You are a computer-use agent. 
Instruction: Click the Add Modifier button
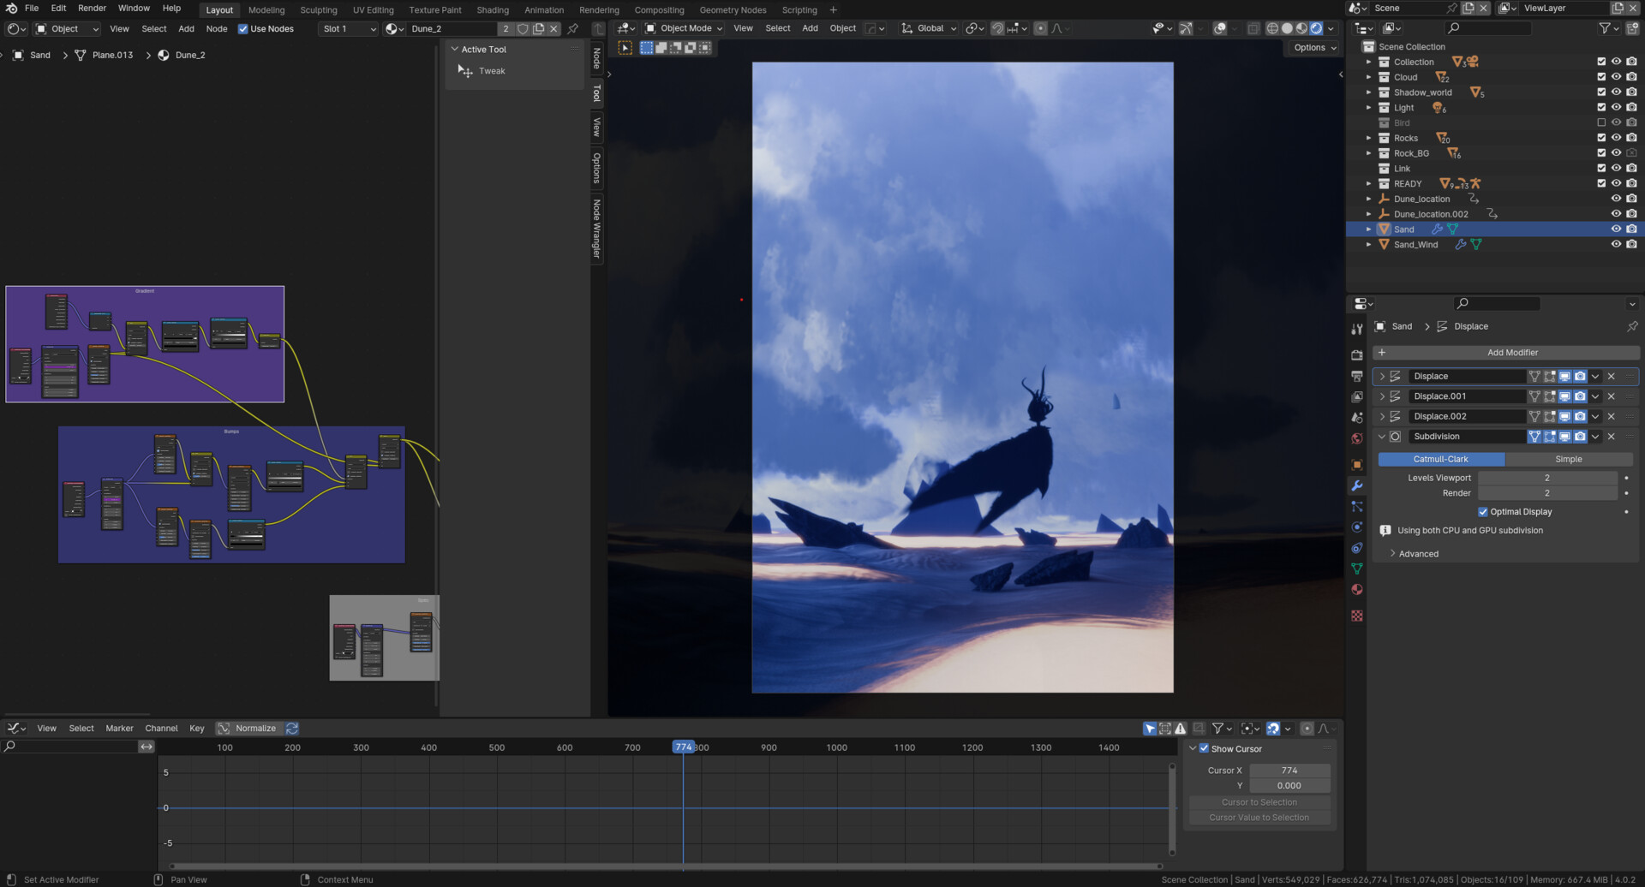[x=1513, y=352]
